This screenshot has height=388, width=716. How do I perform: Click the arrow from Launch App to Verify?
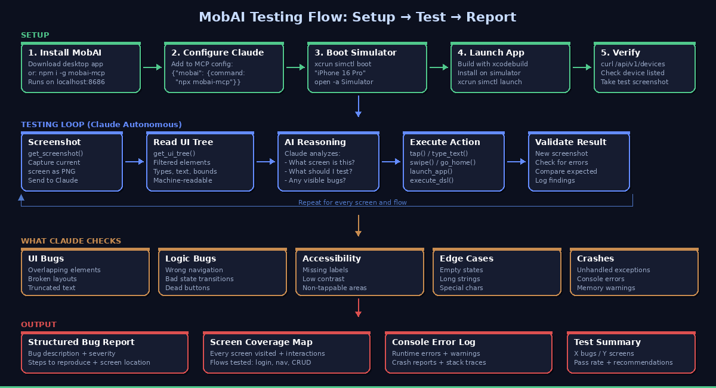tap(582, 67)
